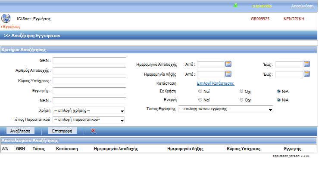
Task: Click the Αναζήτηση button
Action: point(20,131)
